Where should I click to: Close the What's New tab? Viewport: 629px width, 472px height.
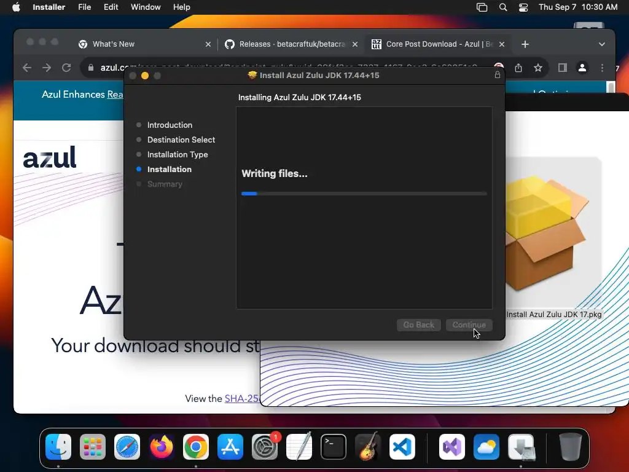(208, 44)
